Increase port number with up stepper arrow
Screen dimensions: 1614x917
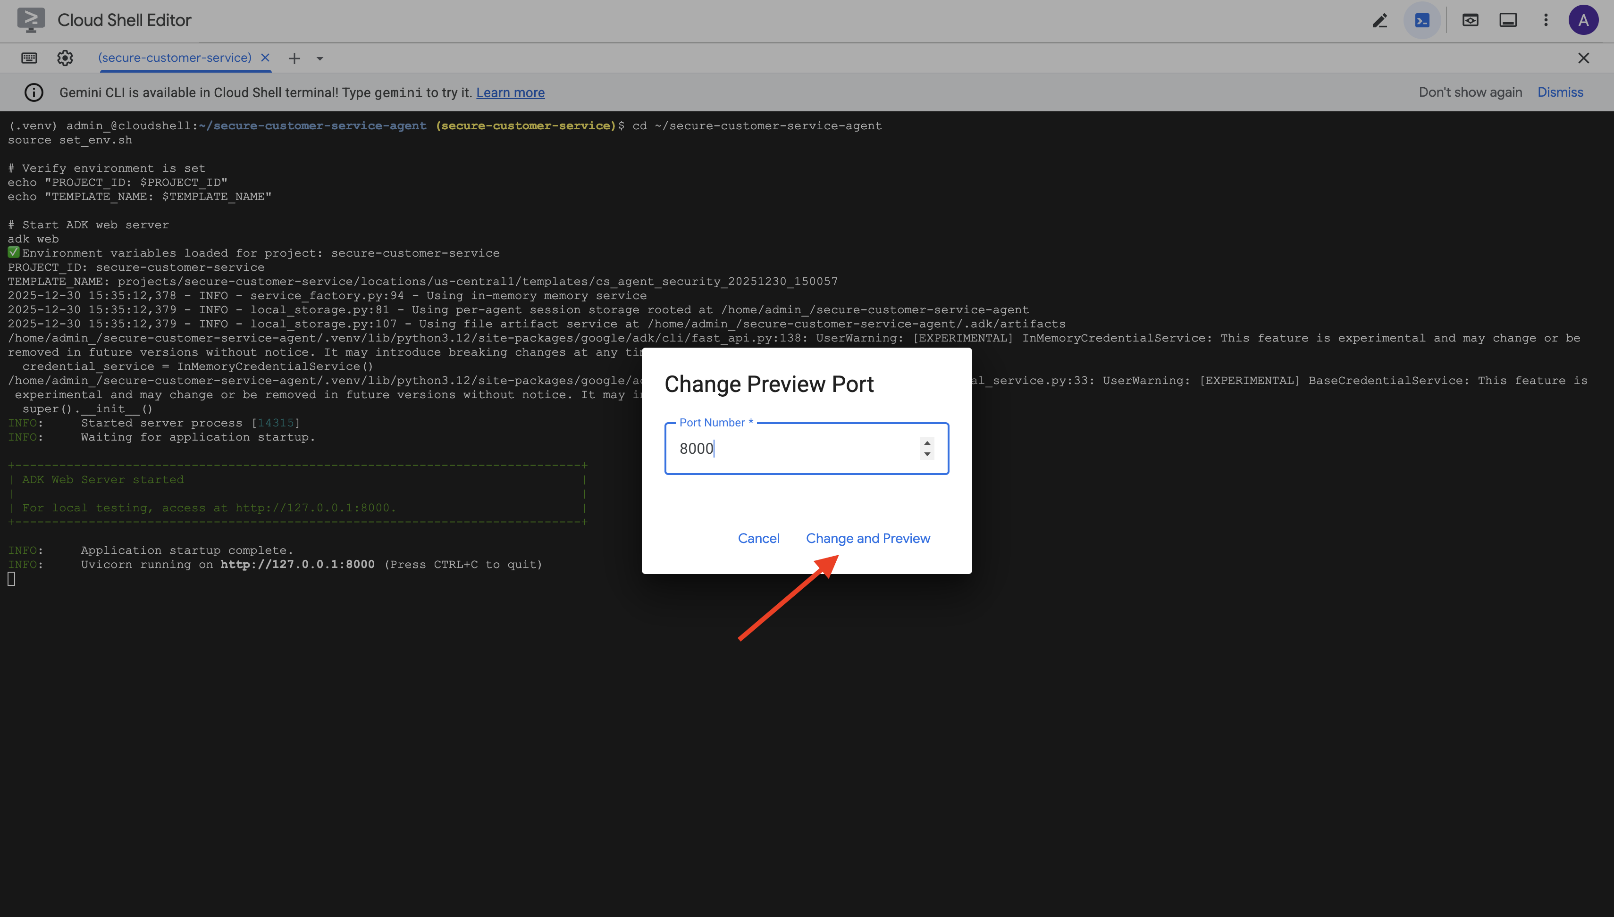pos(927,443)
